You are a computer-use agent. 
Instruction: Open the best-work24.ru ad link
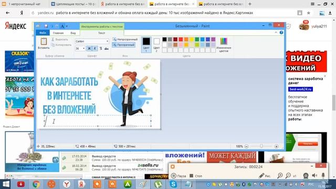300,89
